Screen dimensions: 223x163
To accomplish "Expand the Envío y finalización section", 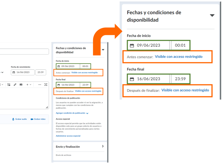I will coord(103,147).
